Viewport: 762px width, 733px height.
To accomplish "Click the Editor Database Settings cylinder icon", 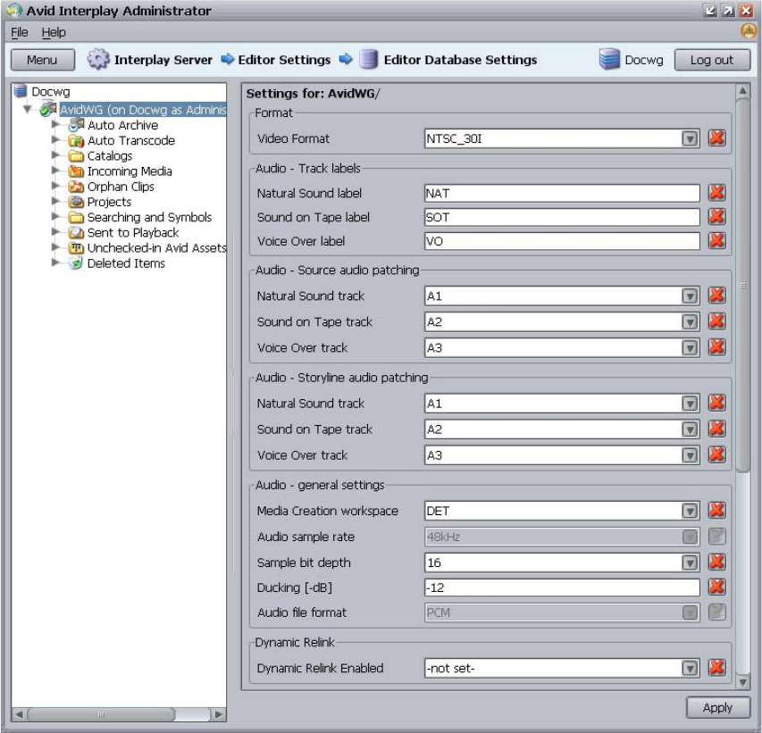I will [x=368, y=59].
